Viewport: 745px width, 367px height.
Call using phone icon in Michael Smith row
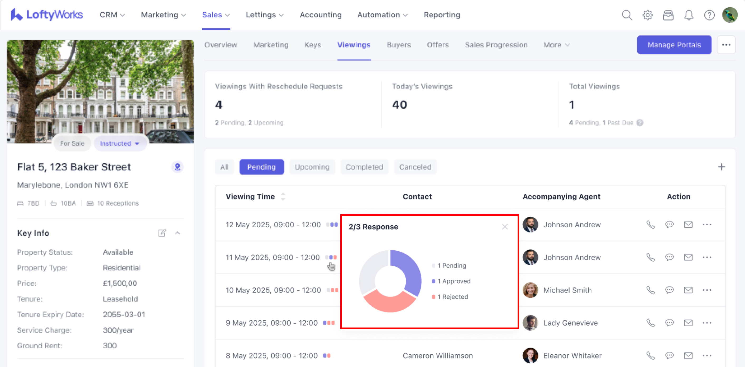point(651,290)
